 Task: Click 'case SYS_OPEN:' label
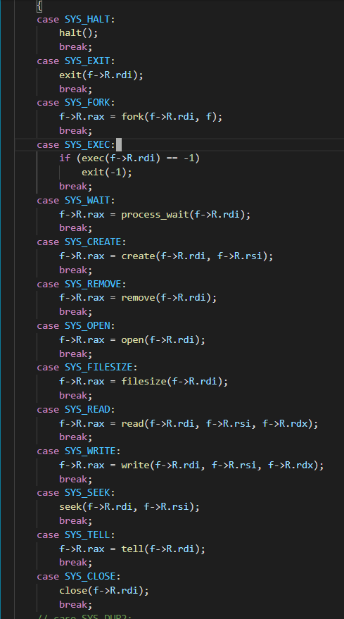tap(76, 325)
